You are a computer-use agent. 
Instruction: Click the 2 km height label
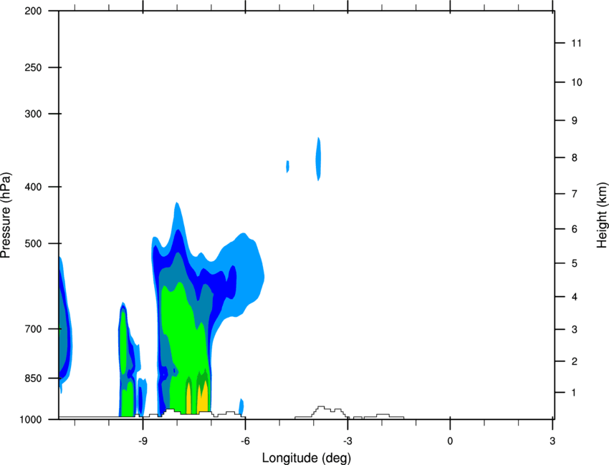click(x=575, y=361)
